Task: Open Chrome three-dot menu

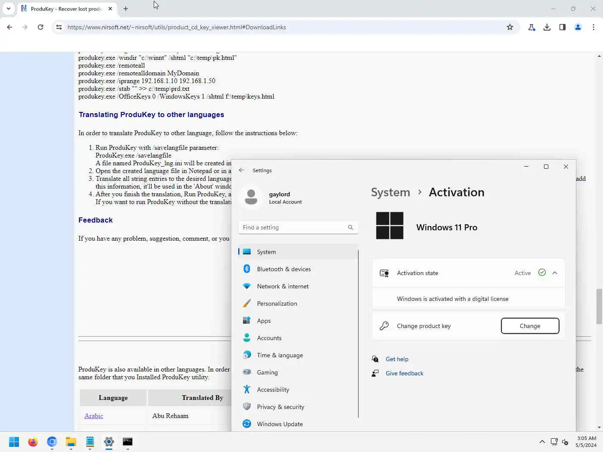Action: [x=594, y=27]
